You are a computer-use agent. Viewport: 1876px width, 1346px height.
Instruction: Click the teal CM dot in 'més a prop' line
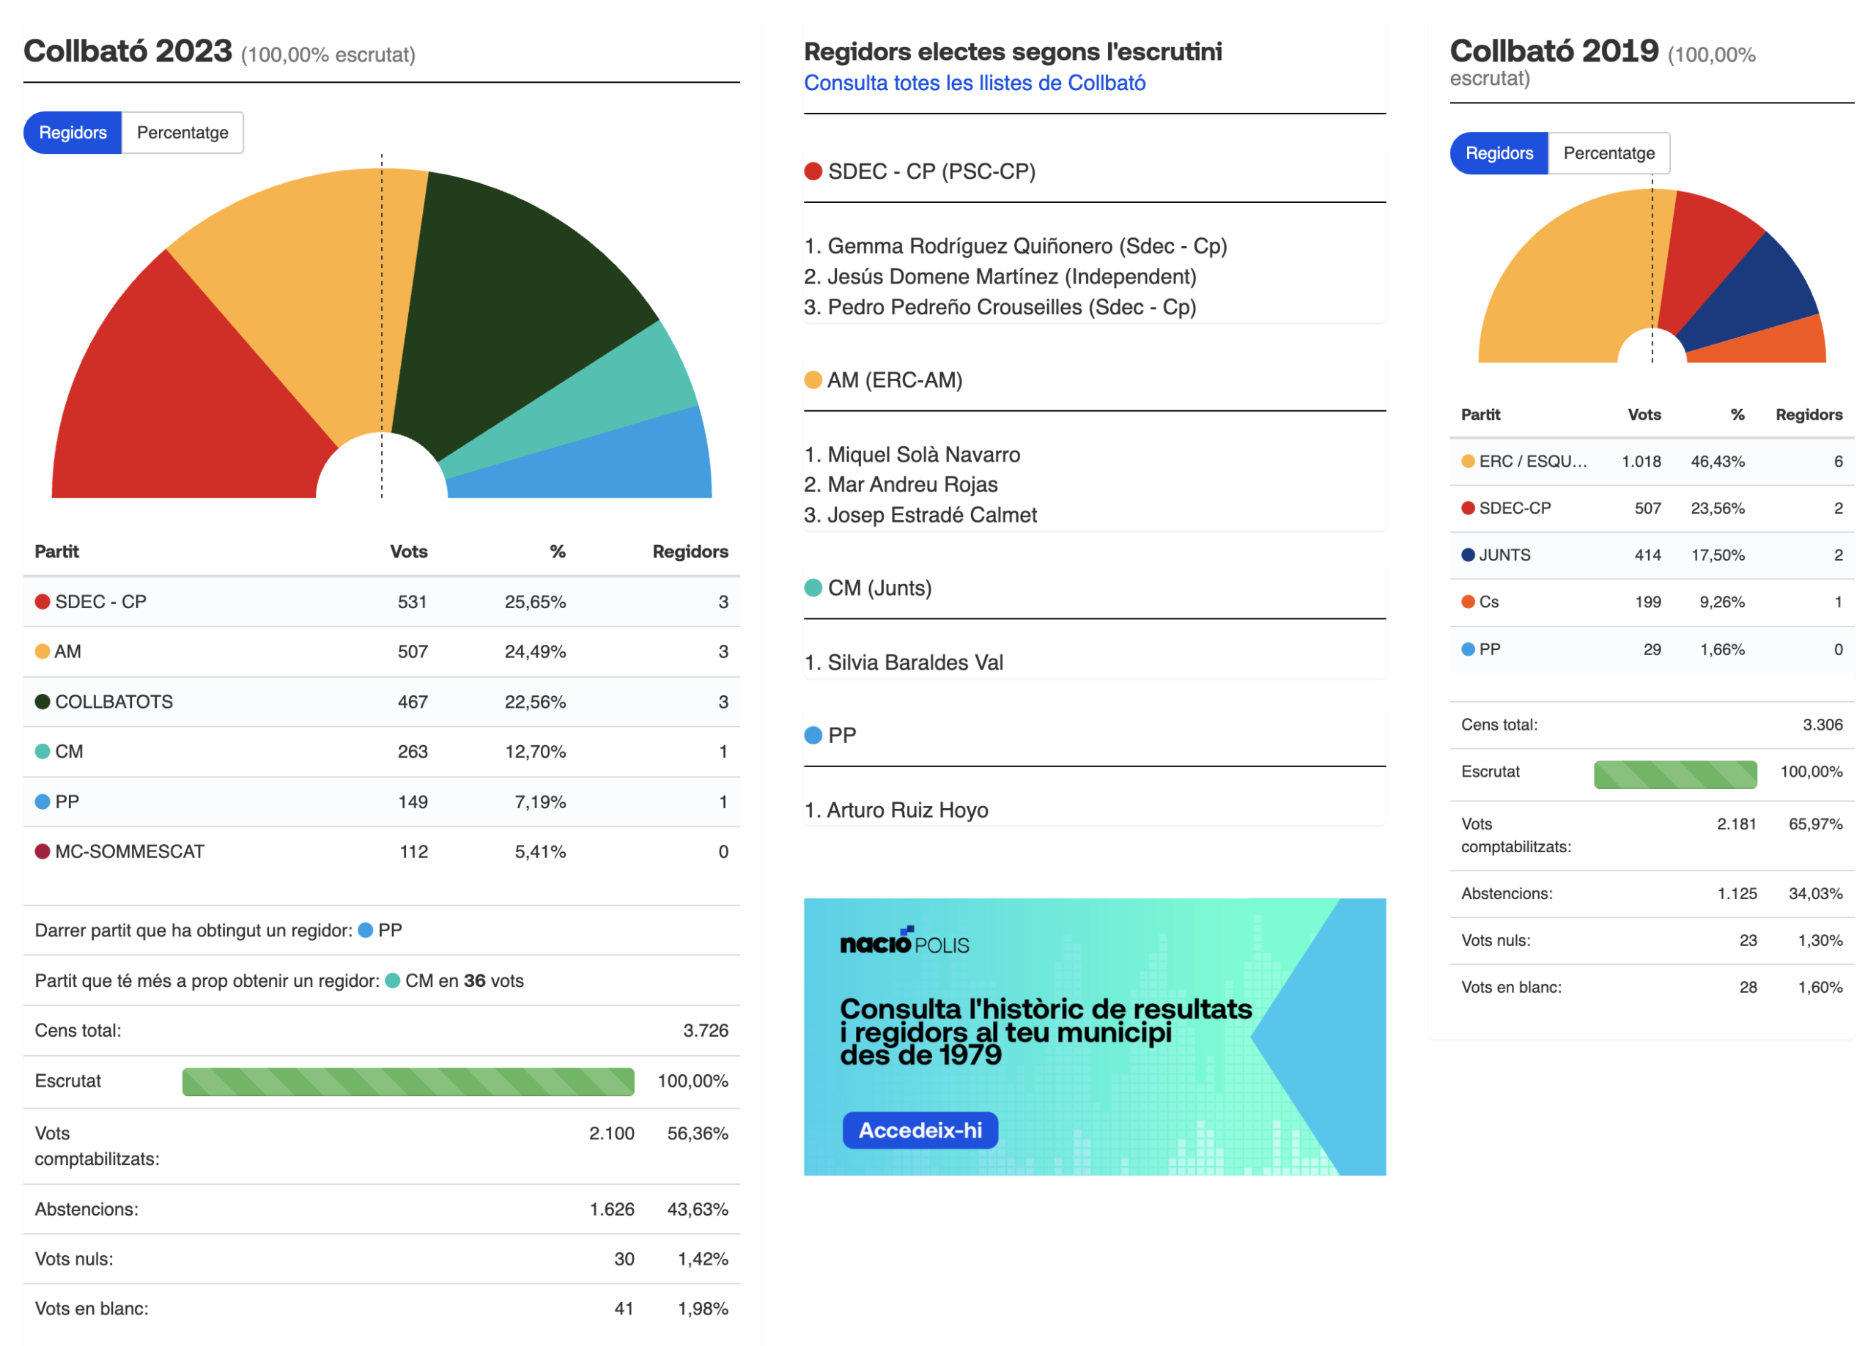click(x=393, y=980)
